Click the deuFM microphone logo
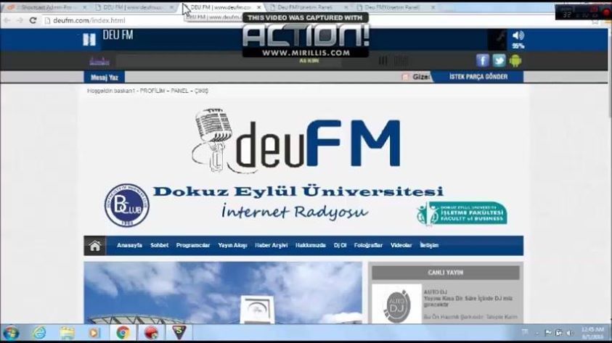This screenshot has height=343, width=612. click(296, 141)
